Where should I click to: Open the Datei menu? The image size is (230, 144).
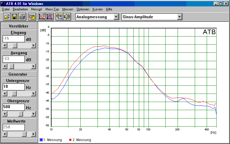[6, 9]
